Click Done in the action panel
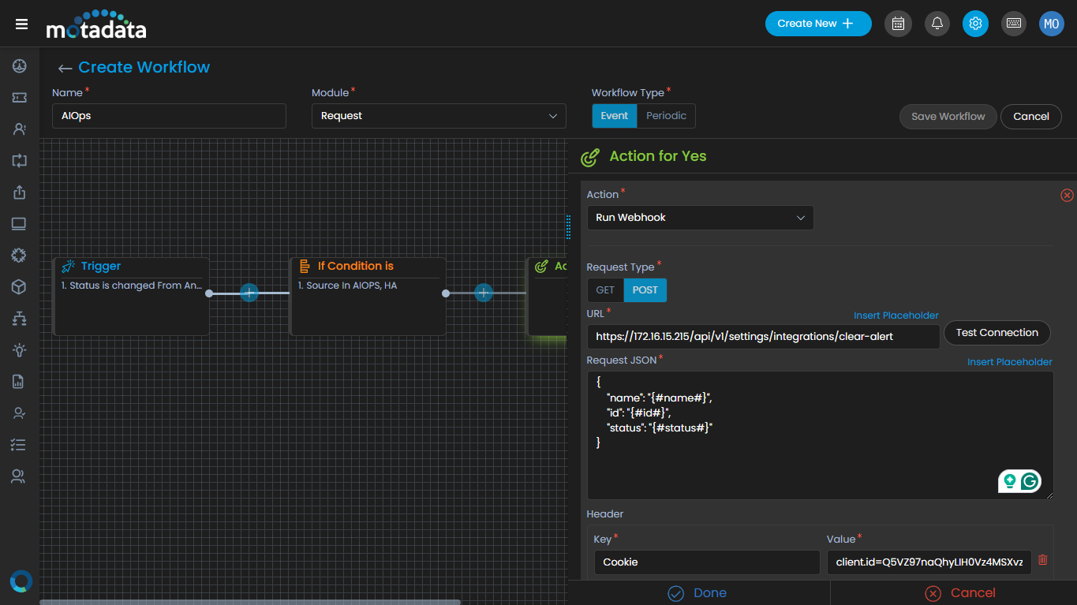The width and height of the screenshot is (1077, 605). (x=697, y=593)
